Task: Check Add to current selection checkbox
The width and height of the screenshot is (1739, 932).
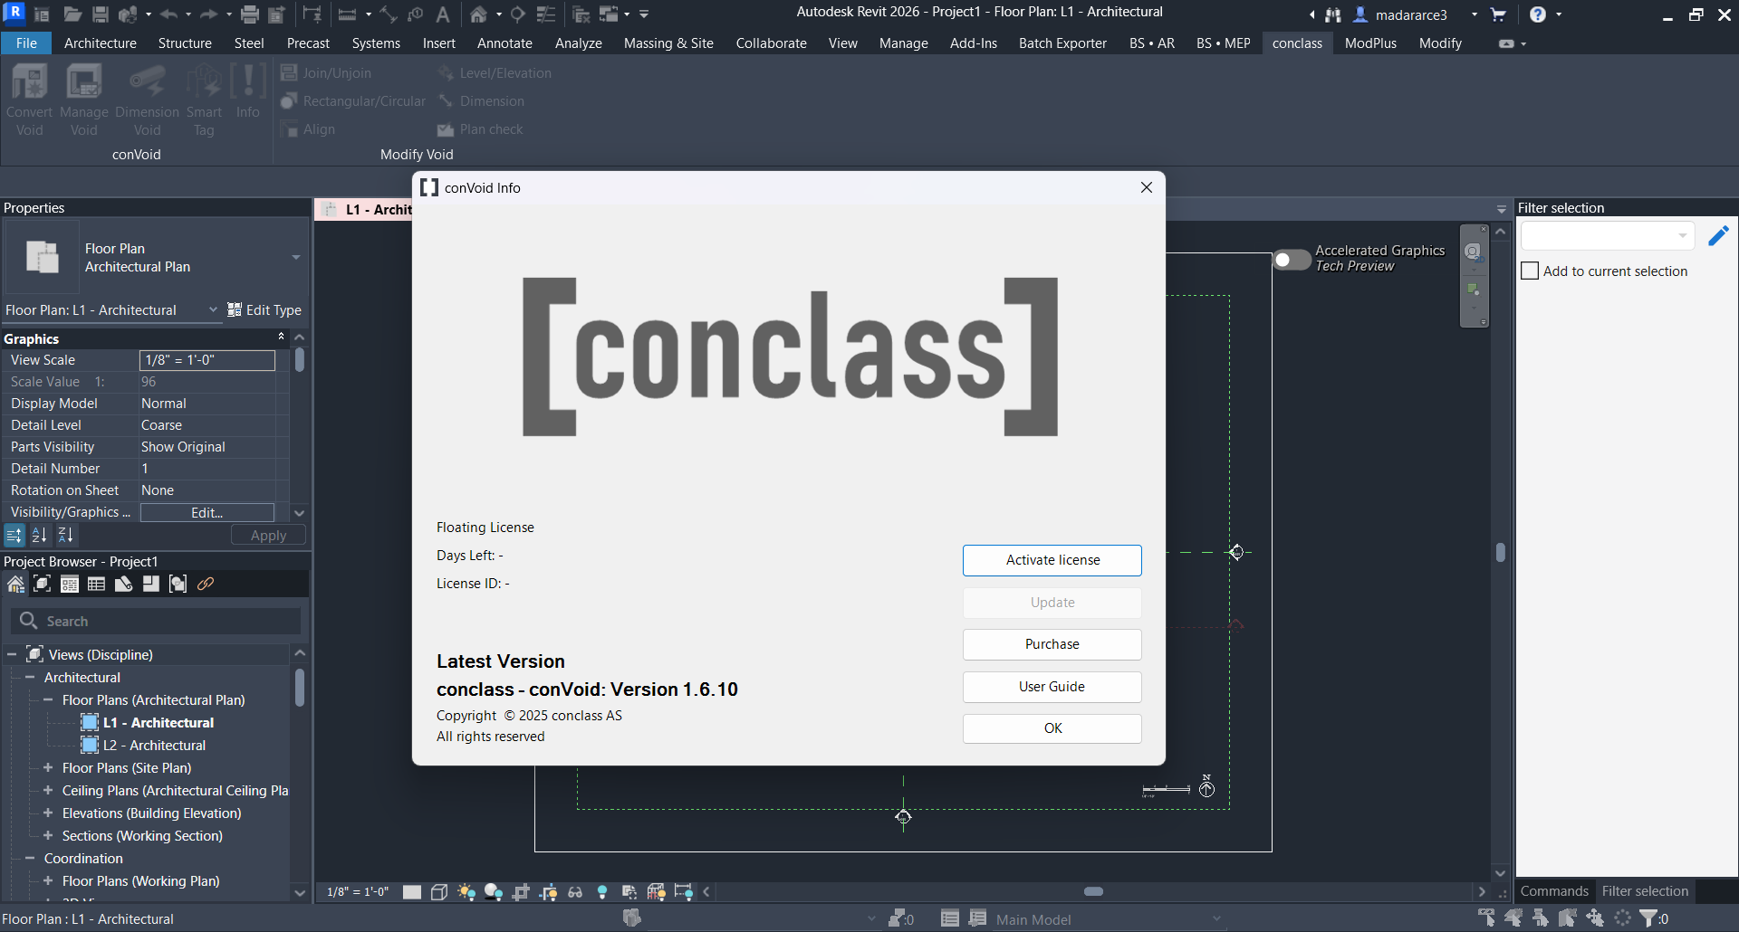Action: tap(1530, 271)
